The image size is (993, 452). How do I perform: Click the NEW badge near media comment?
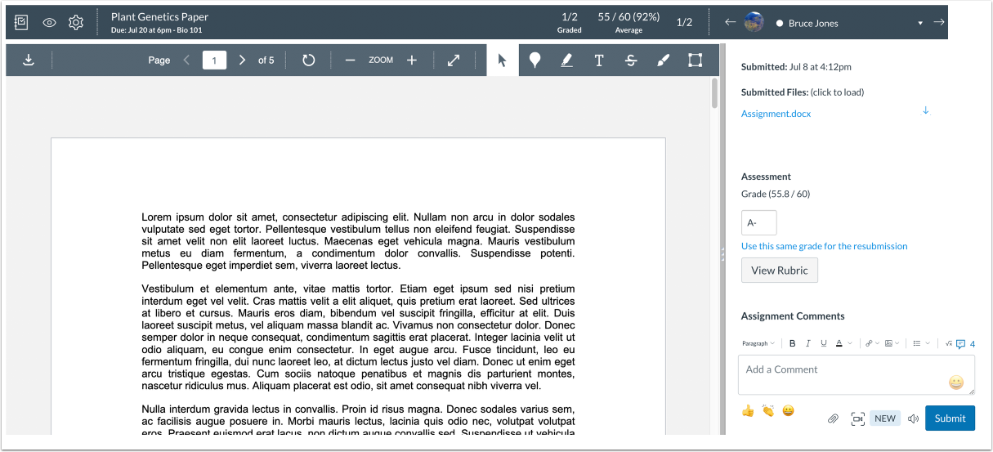coord(885,418)
